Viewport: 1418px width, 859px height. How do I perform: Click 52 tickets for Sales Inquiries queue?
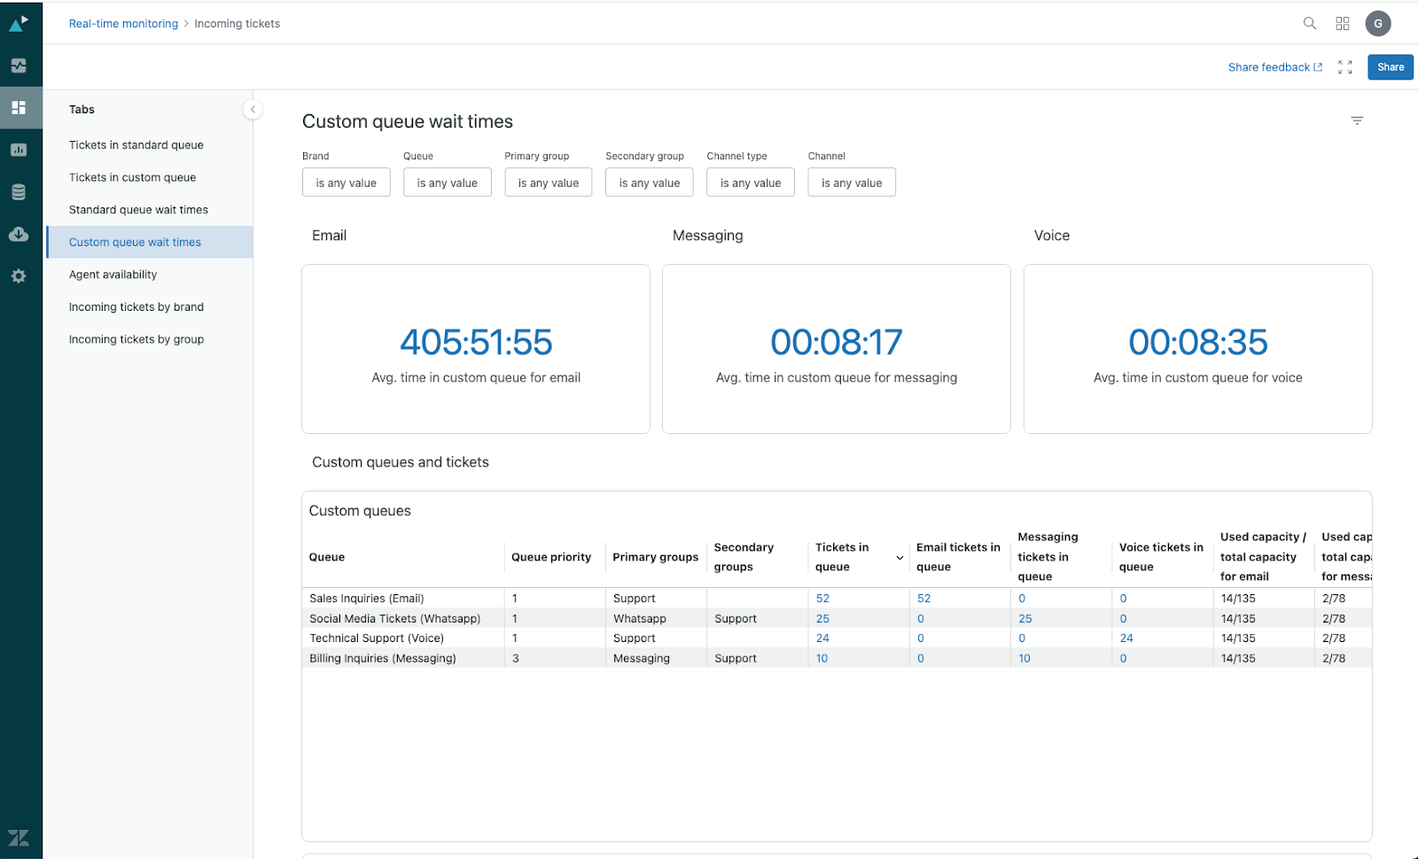pyautogui.click(x=822, y=599)
